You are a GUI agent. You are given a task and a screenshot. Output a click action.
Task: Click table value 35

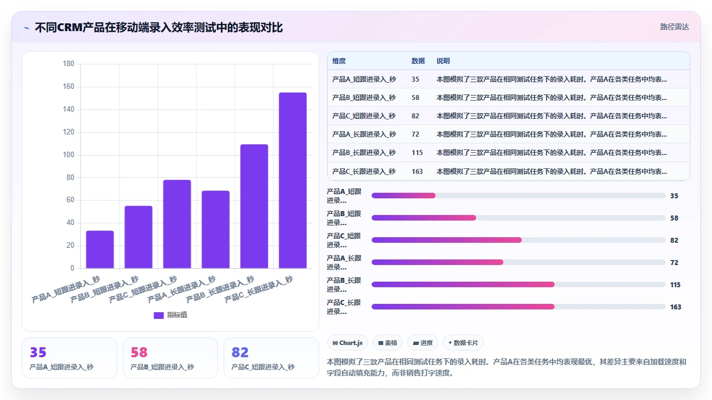(x=416, y=79)
